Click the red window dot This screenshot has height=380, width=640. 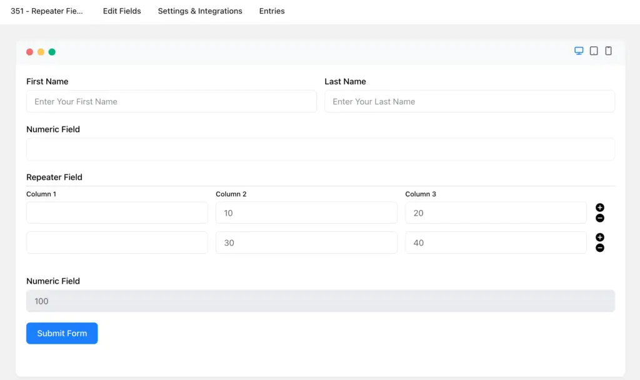tap(29, 52)
